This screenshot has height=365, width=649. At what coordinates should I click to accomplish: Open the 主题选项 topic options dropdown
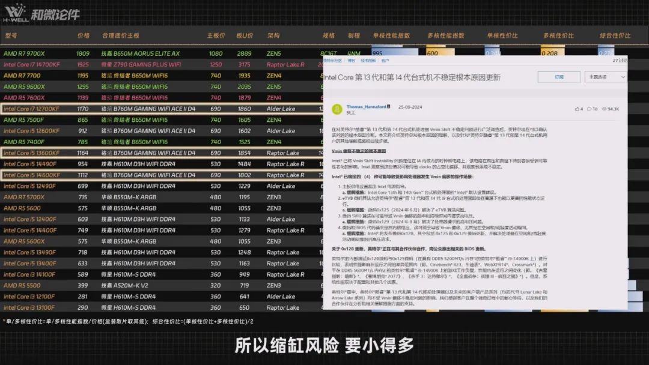606,77
